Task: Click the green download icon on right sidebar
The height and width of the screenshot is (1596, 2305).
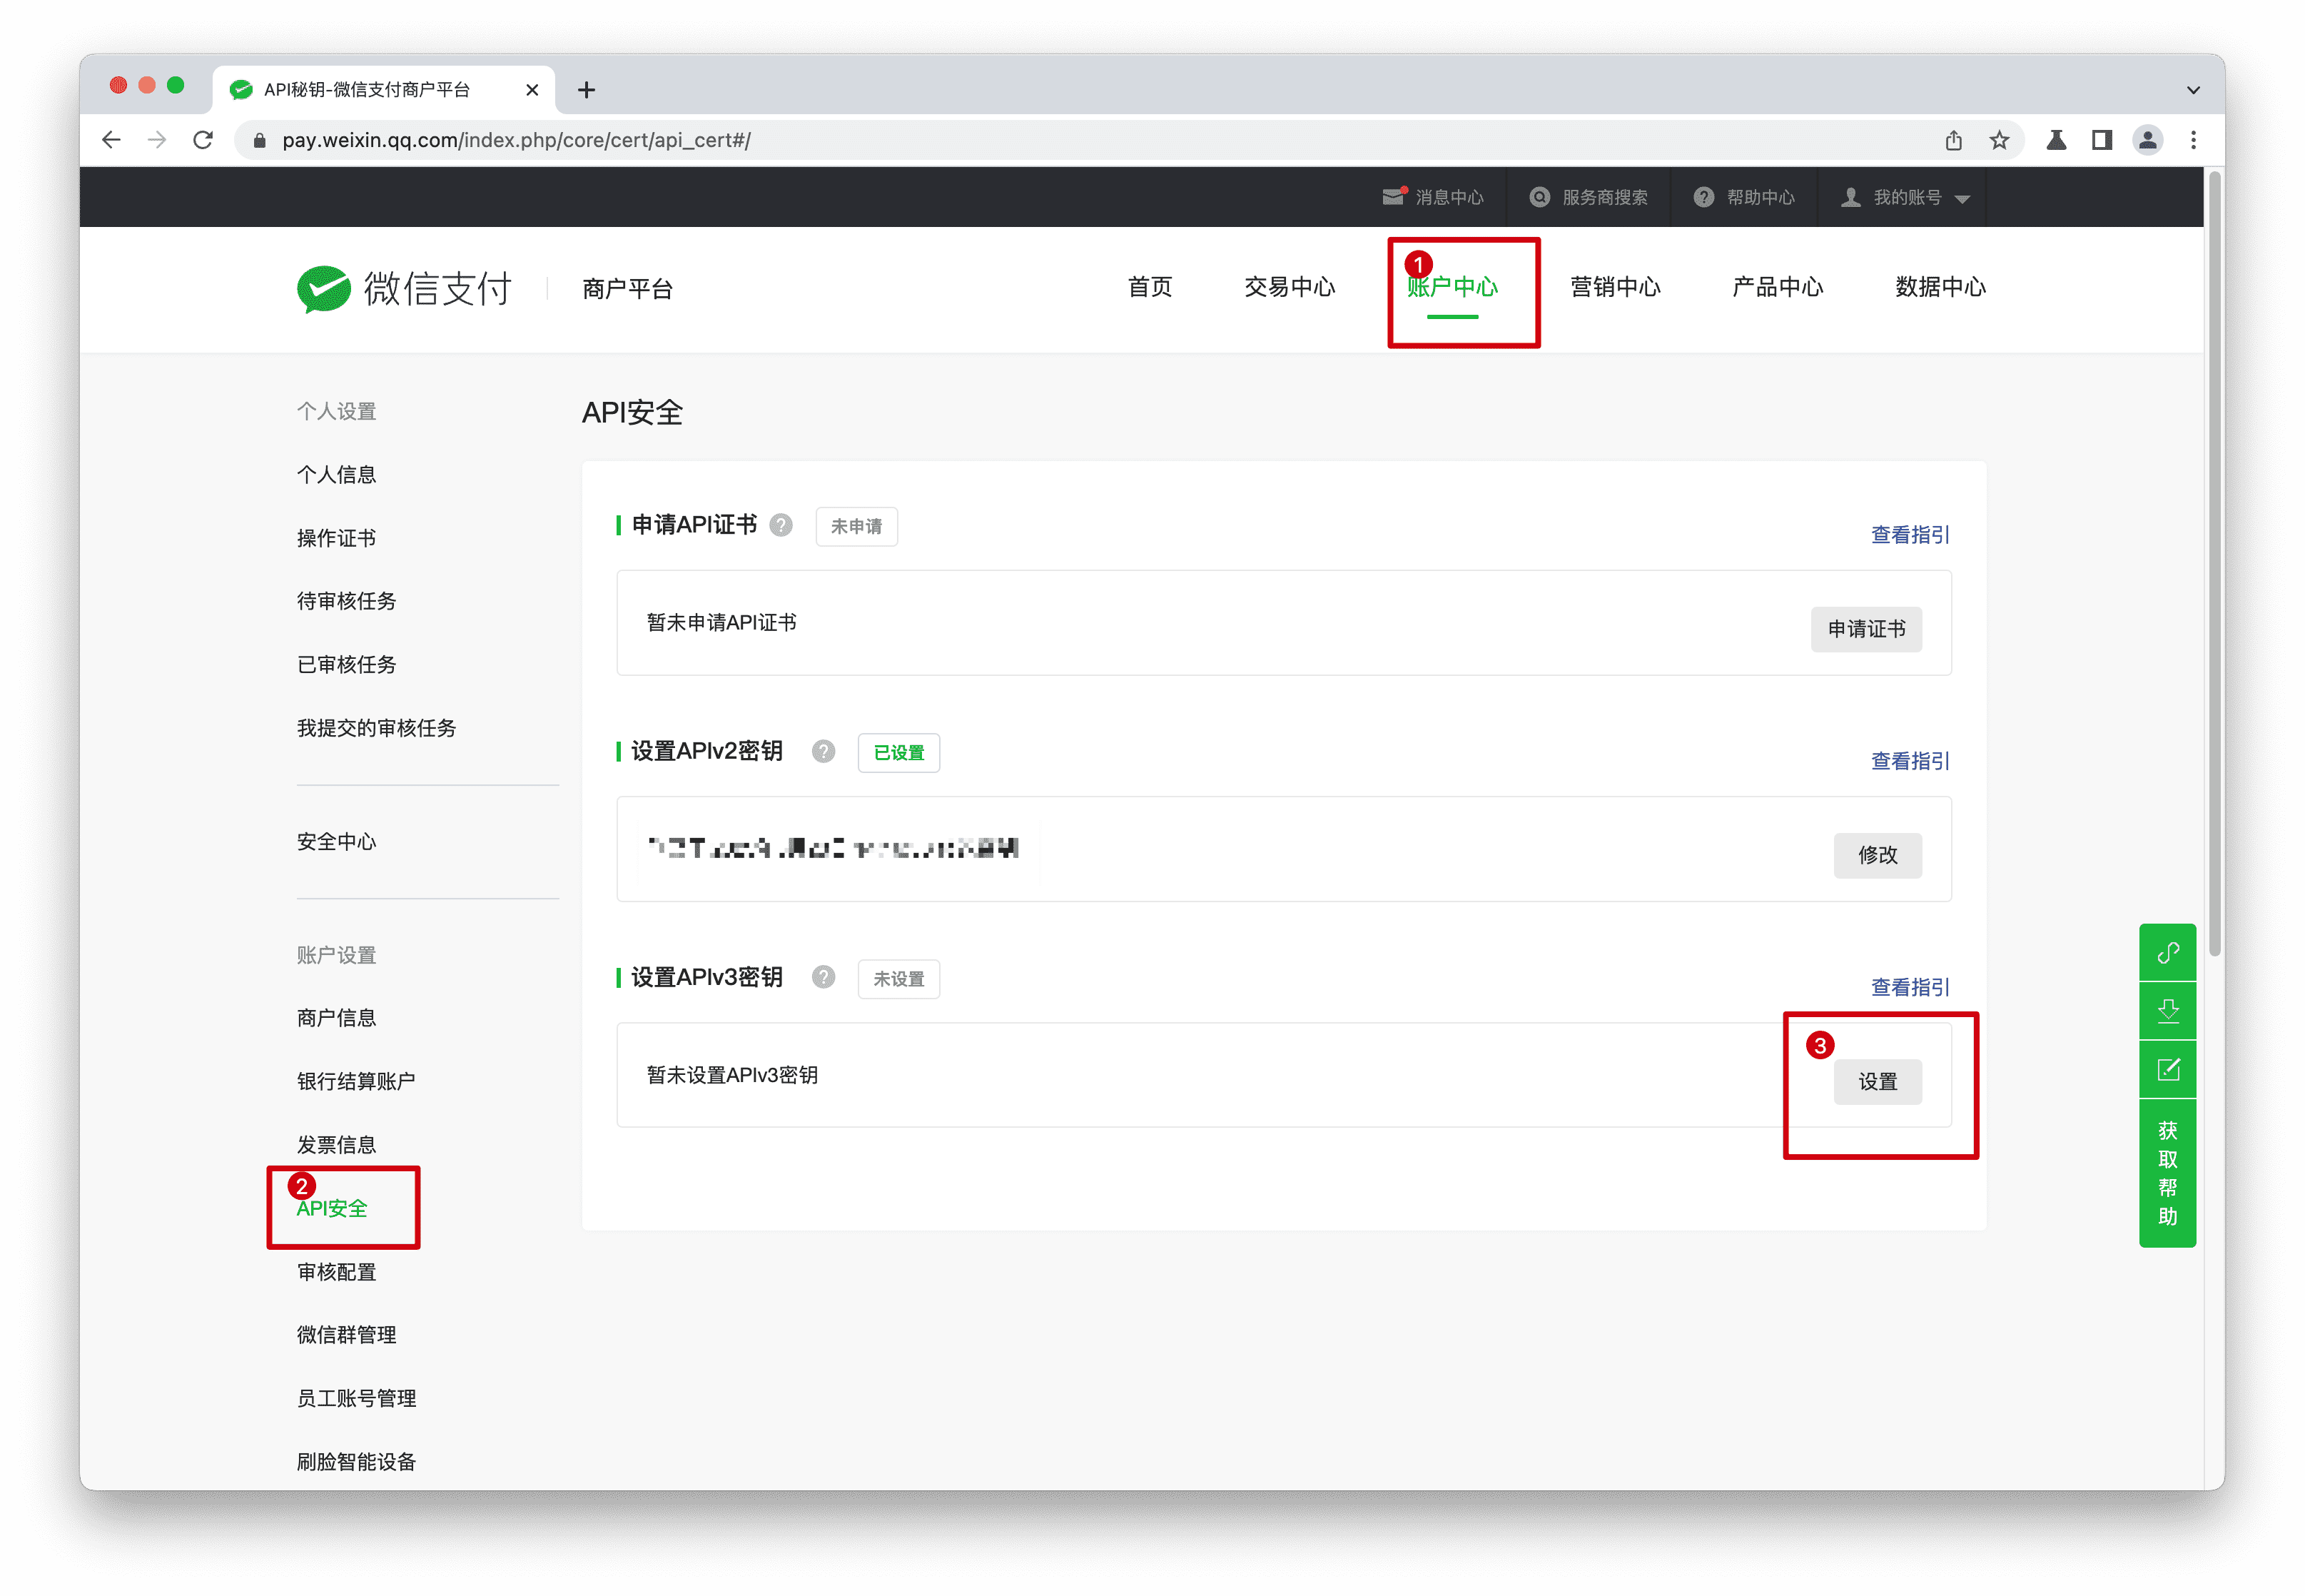Action: [x=2167, y=1010]
